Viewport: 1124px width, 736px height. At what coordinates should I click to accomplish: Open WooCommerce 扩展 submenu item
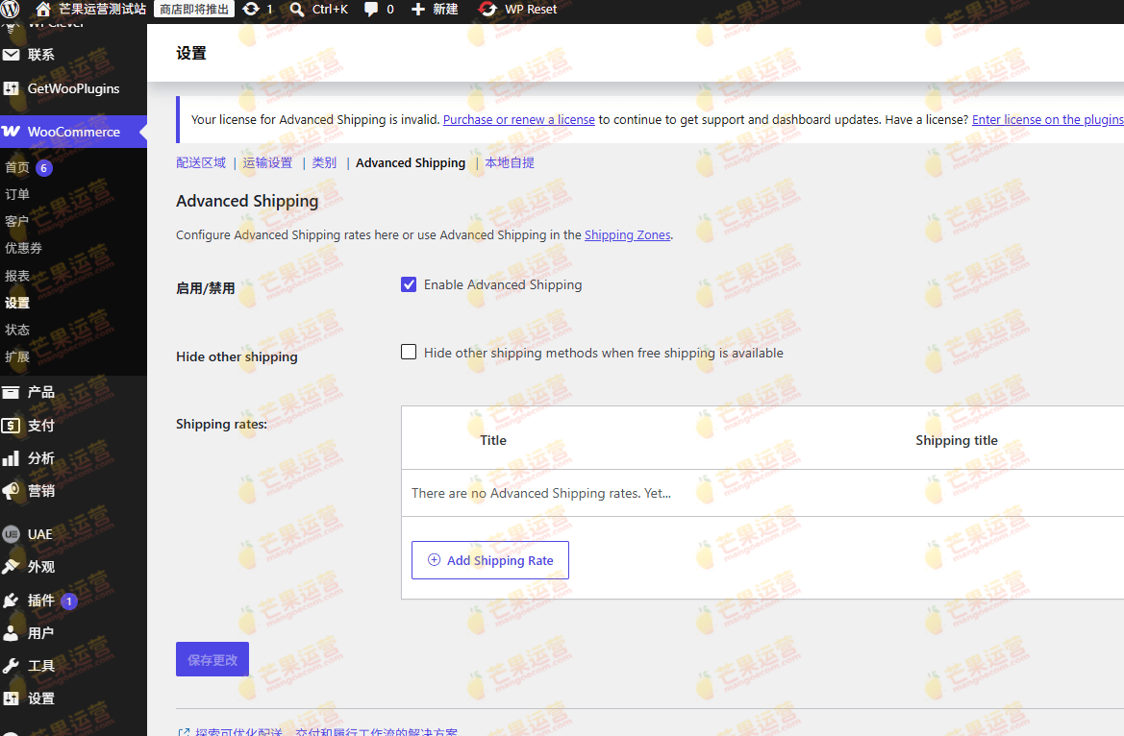17,356
